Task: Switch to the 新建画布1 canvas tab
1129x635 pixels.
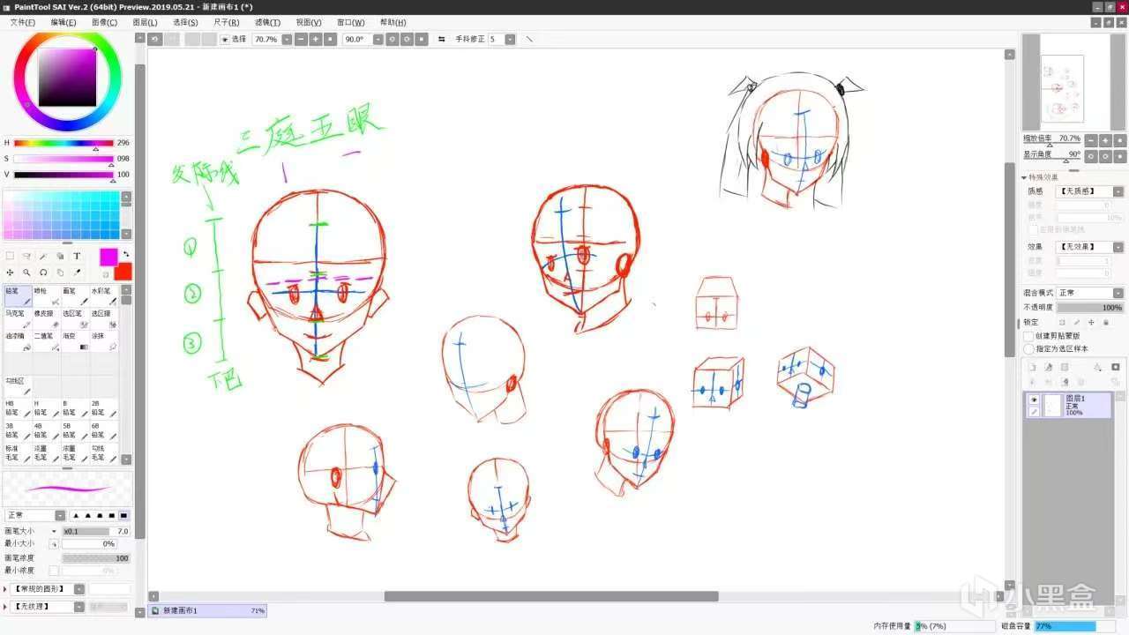Action: pos(208,610)
